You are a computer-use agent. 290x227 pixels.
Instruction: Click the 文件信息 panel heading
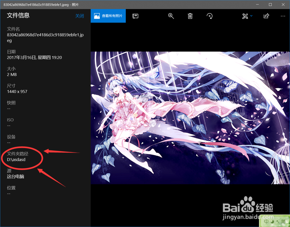(18, 15)
